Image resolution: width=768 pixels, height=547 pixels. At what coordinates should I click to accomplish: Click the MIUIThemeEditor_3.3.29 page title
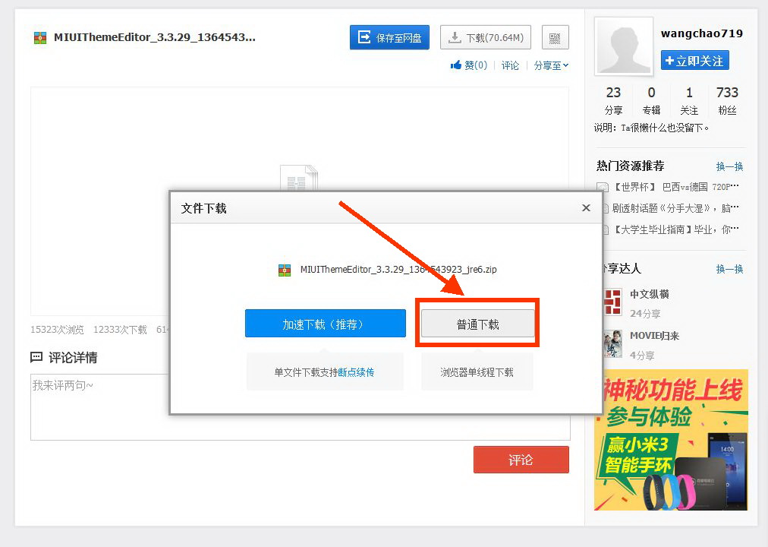click(x=155, y=37)
